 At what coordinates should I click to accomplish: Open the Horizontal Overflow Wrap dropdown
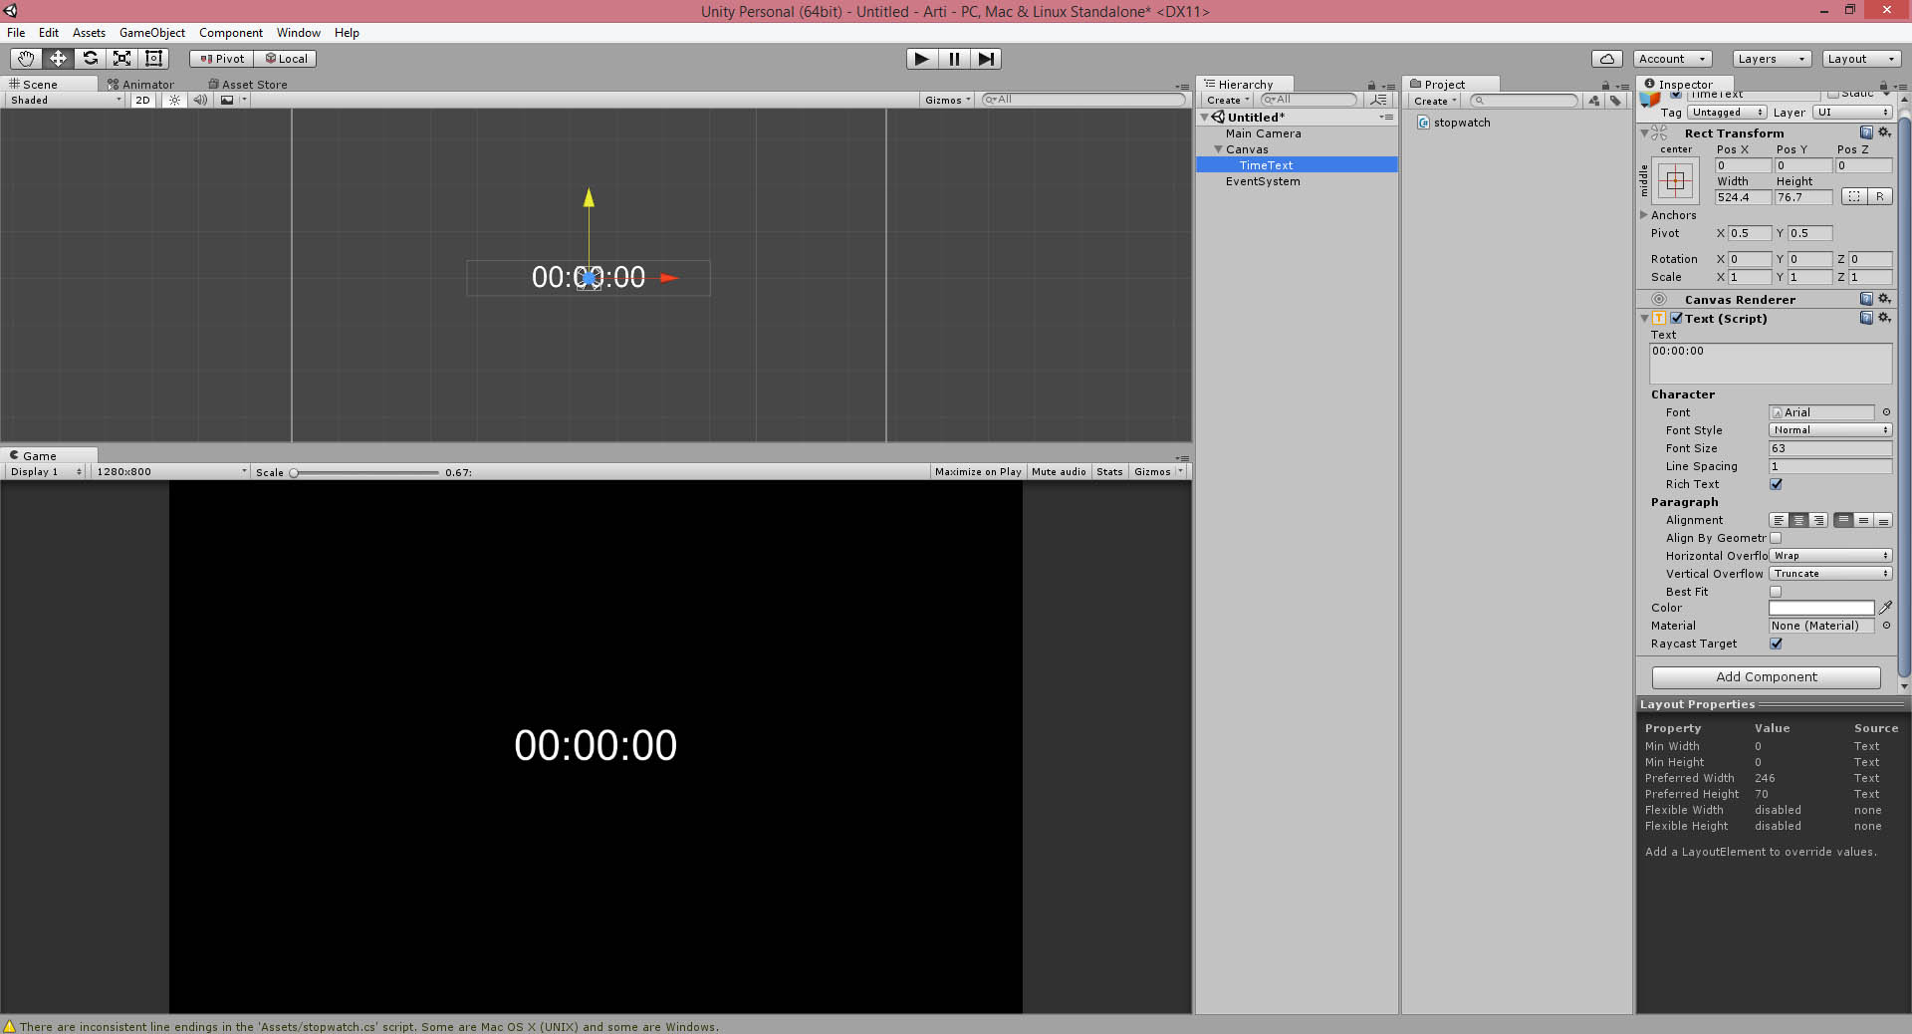1830,556
